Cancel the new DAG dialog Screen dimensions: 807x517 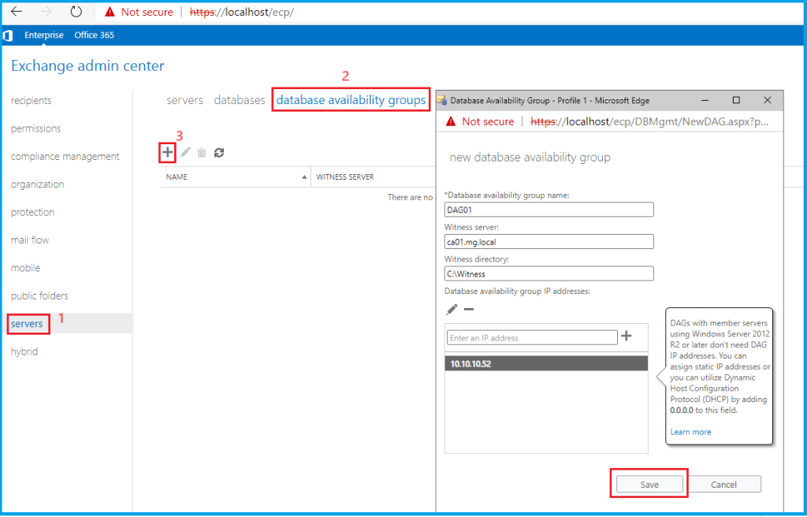tap(723, 485)
